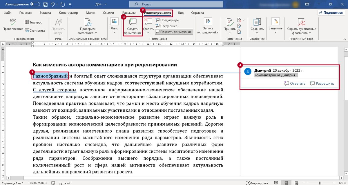Open the Файл menu tab
This screenshot has width=348, height=185.
click(8, 13)
